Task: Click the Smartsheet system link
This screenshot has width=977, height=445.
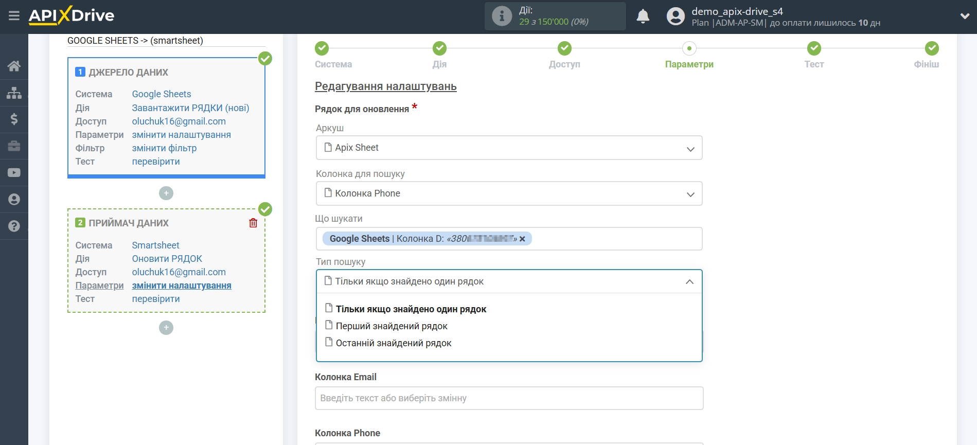Action: click(x=155, y=245)
